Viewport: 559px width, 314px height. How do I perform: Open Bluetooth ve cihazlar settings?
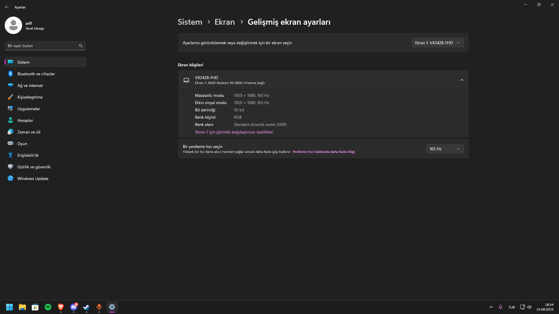click(x=36, y=74)
